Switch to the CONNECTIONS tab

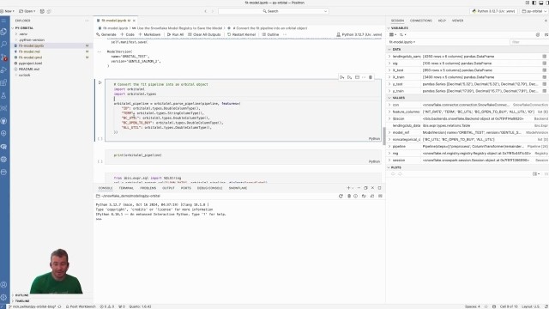click(x=421, y=21)
